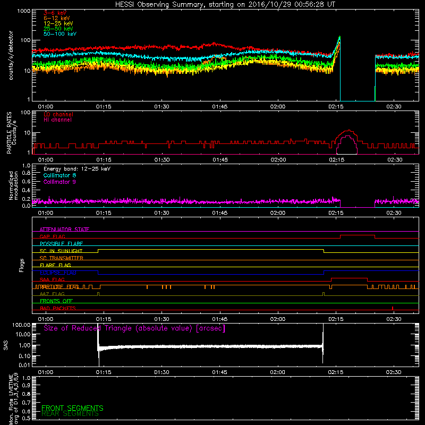Click the BAD PACKETS flag label

[x=58, y=308]
